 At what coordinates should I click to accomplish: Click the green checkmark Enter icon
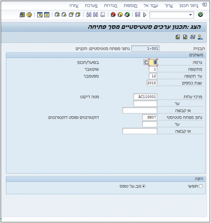[x=201, y=14]
